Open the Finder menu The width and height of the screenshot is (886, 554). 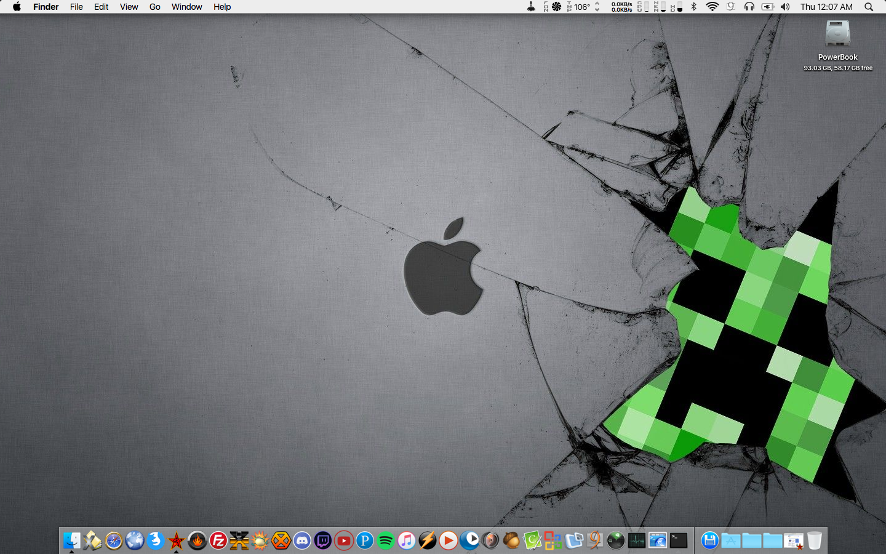[46, 7]
